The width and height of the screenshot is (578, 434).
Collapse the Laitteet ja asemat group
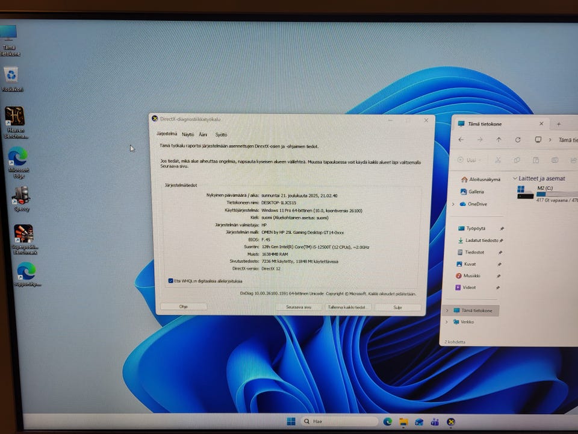coord(515,178)
